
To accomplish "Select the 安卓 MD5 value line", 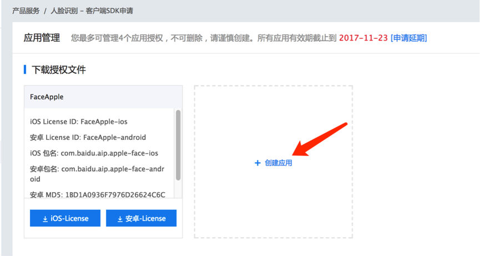I will coord(98,194).
